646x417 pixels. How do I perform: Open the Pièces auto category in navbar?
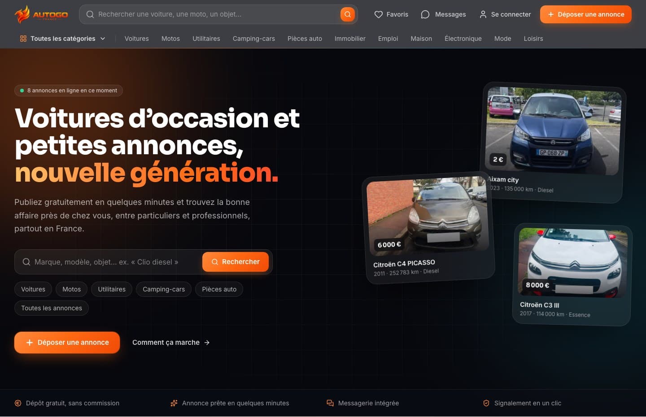[x=305, y=39]
